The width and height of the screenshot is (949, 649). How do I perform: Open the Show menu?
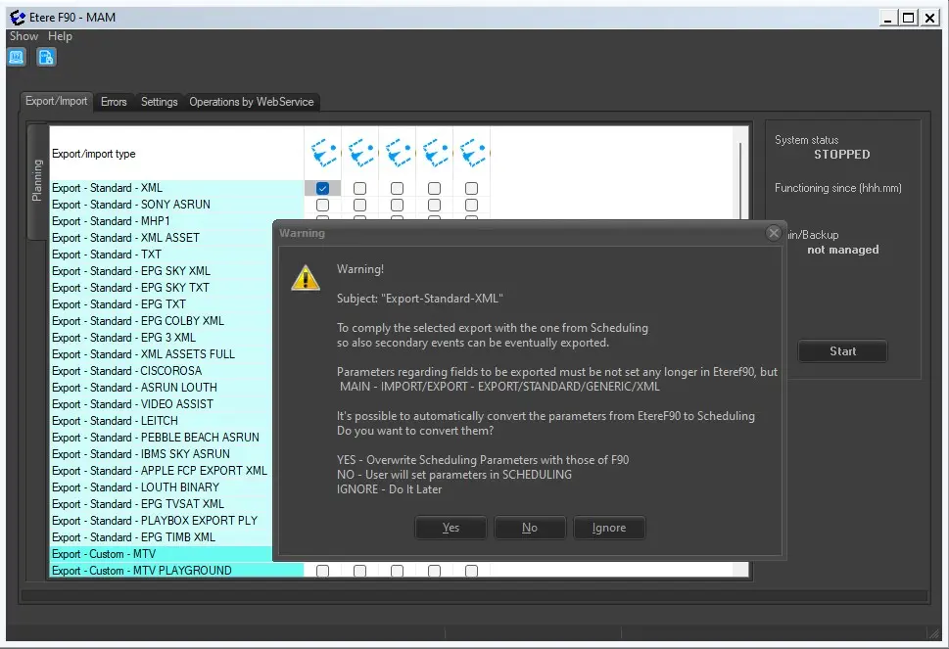(24, 36)
